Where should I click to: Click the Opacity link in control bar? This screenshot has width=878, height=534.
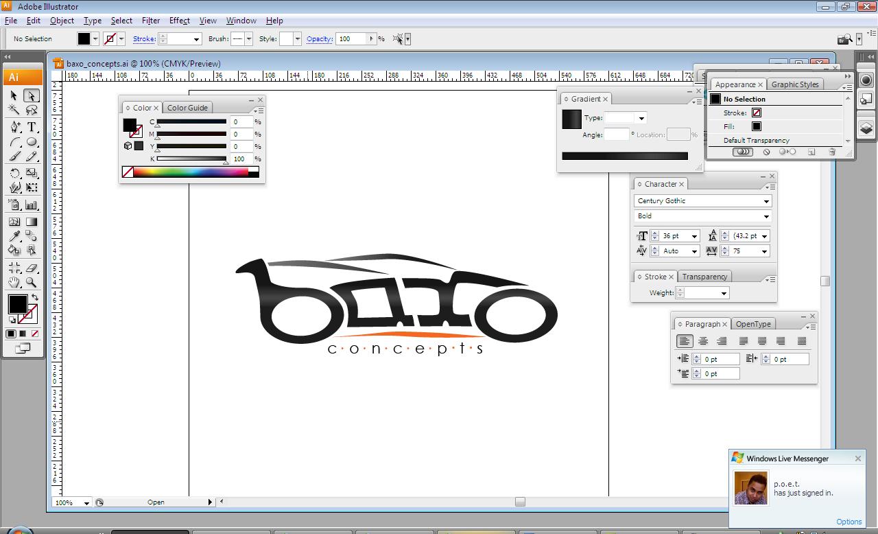[319, 39]
